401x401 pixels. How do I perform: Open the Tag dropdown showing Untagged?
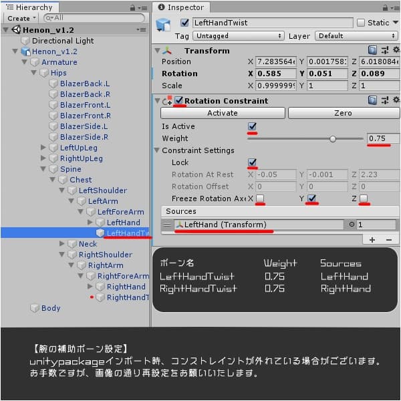(x=239, y=36)
